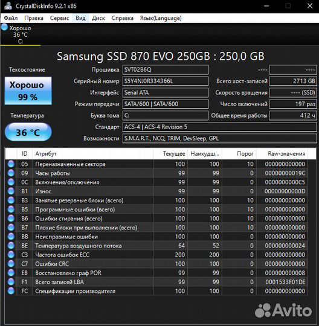Click the current value 64 in temperature row
Viewport: 319px width, 326px height.
[x=181, y=246]
